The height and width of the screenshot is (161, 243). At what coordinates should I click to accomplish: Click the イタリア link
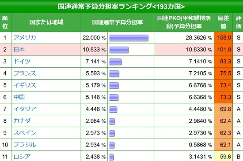point(25,109)
